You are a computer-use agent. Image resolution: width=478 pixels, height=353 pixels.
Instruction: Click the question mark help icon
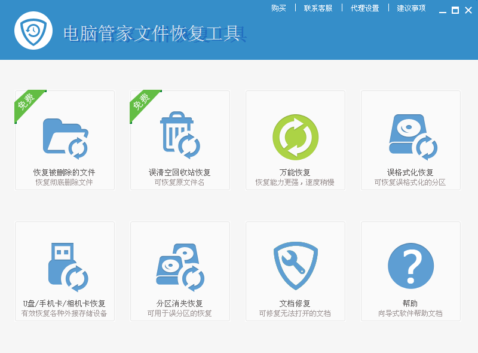(410, 266)
